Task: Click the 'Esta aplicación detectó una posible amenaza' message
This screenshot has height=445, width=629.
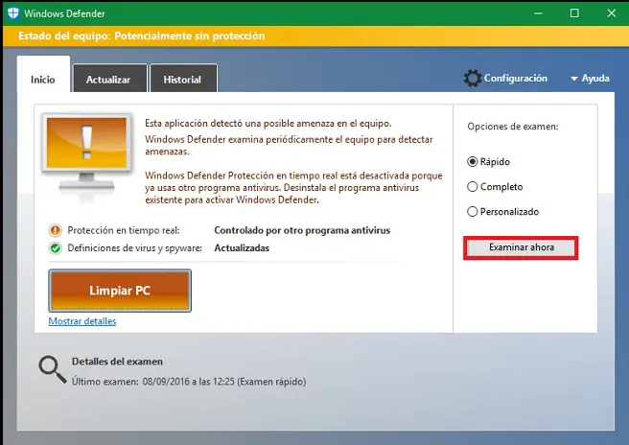Action: [x=268, y=123]
